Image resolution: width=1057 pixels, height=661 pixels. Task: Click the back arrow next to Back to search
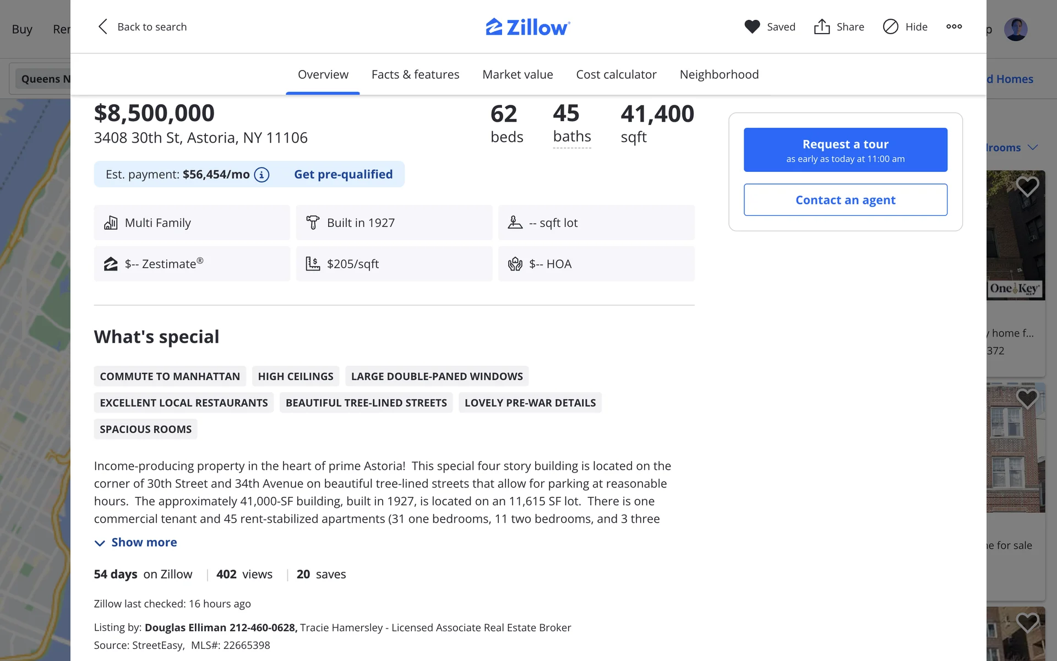click(102, 26)
